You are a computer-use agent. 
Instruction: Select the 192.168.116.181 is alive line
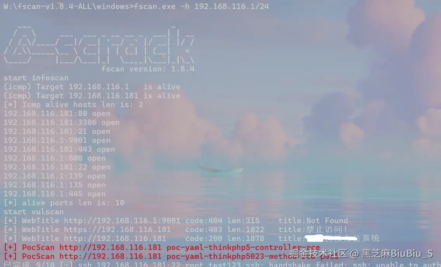[x=92, y=96]
